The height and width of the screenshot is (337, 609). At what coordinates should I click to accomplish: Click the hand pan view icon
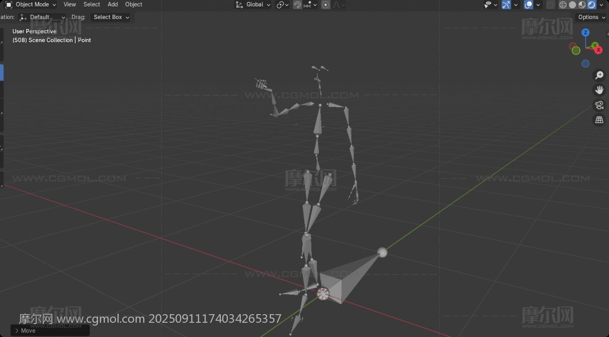[599, 90]
